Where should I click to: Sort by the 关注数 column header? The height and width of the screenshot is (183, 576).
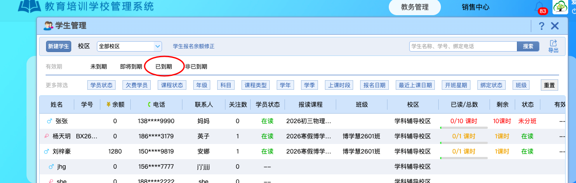pyautogui.click(x=238, y=105)
